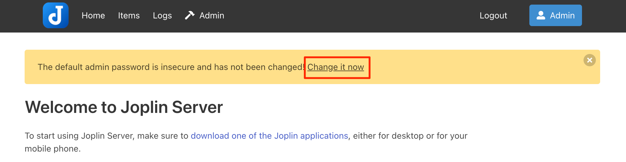Go to the Home page
The height and width of the screenshot is (162, 626).
tap(93, 15)
